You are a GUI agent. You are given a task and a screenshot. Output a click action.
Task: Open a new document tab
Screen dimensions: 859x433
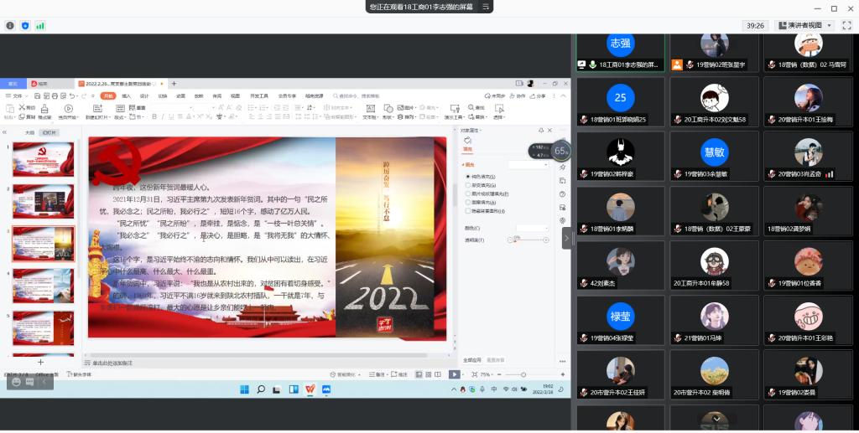pos(174,84)
